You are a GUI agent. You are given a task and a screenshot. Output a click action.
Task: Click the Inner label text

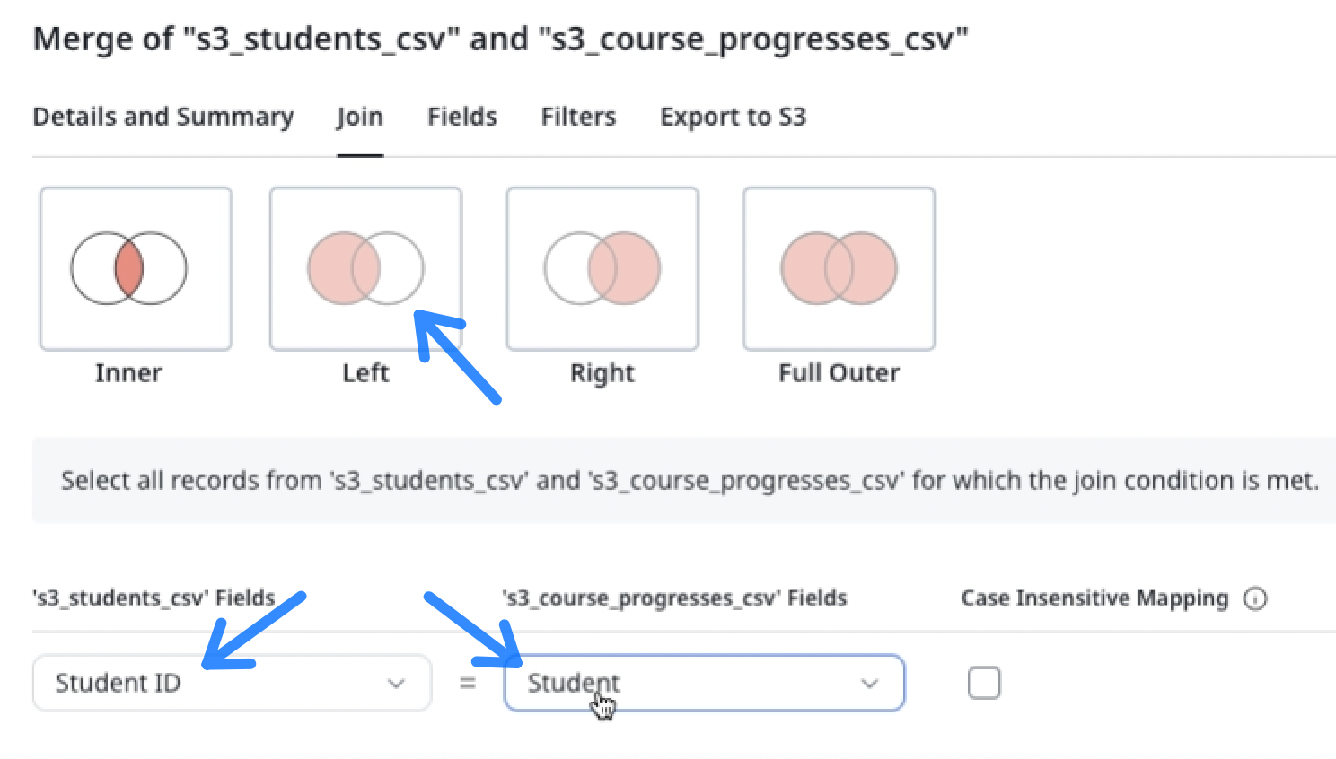tap(128, 373)
